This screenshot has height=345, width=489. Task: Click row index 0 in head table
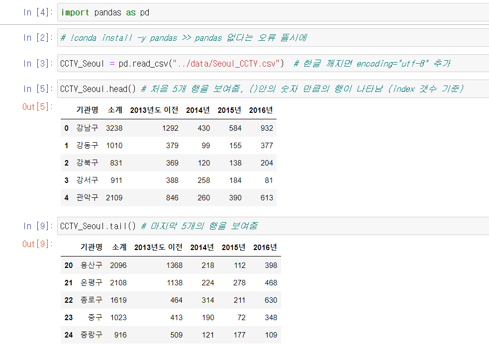pos(67,128)
